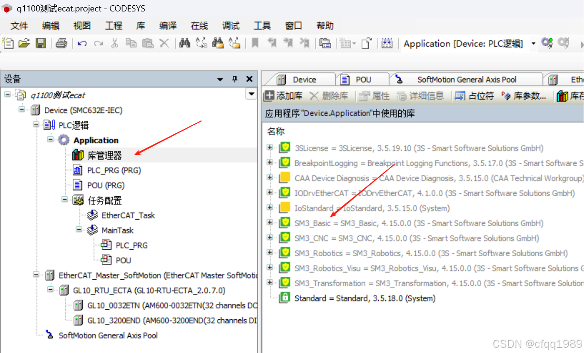Open the 工程 menu
Screen dimensions: 584x353
[x=113, y=26]
